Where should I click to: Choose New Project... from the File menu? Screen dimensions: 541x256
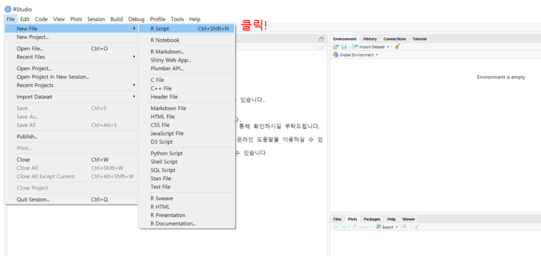point(72,37)
